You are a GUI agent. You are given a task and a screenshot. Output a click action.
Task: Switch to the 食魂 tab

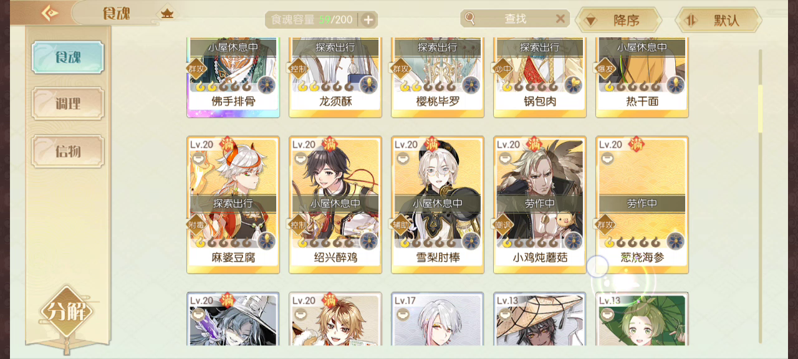[x=68, y=57]
